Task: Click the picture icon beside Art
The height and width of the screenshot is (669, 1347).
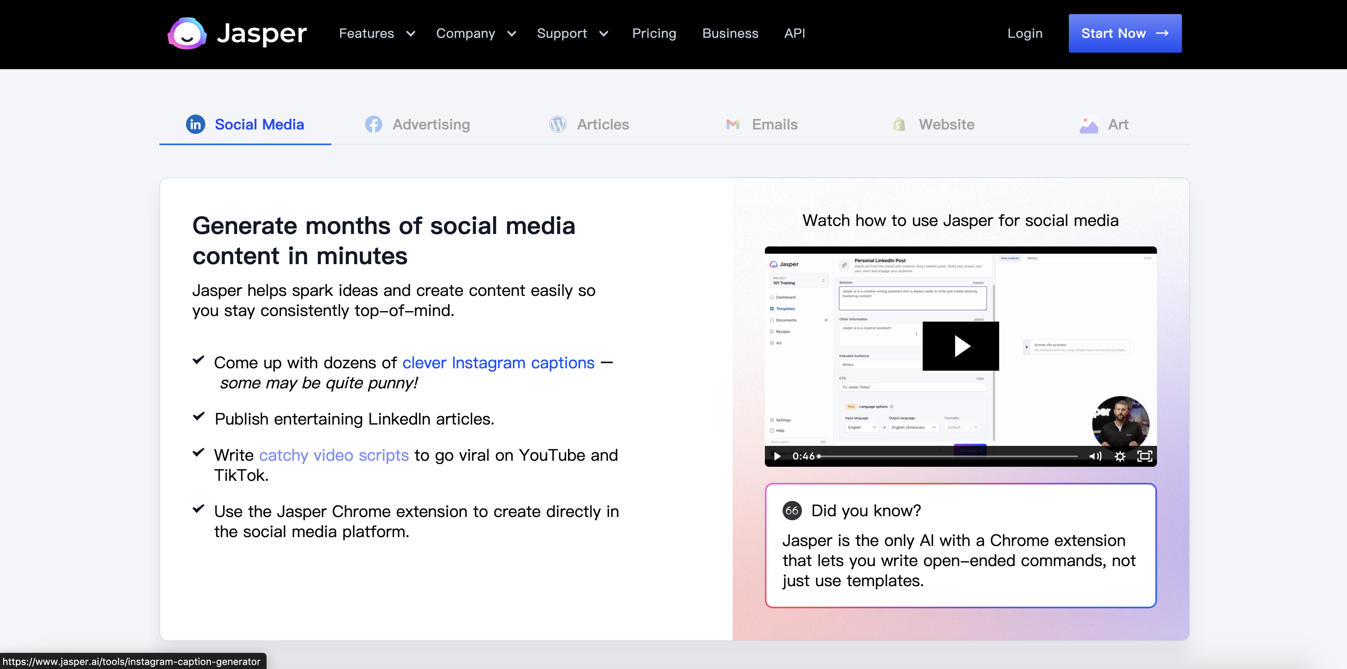Action: pos(1089,125)
